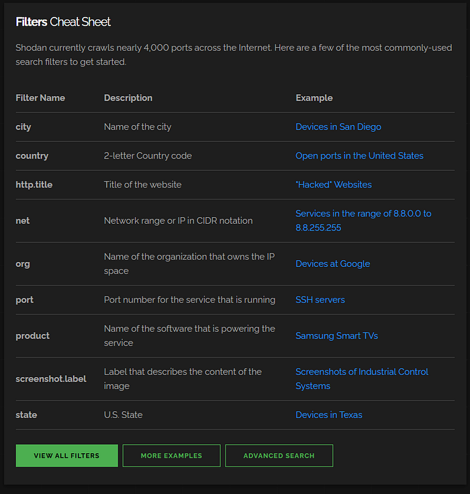Click Open ports in the United States
Screen dimensions: 470x494
(359, 155)
